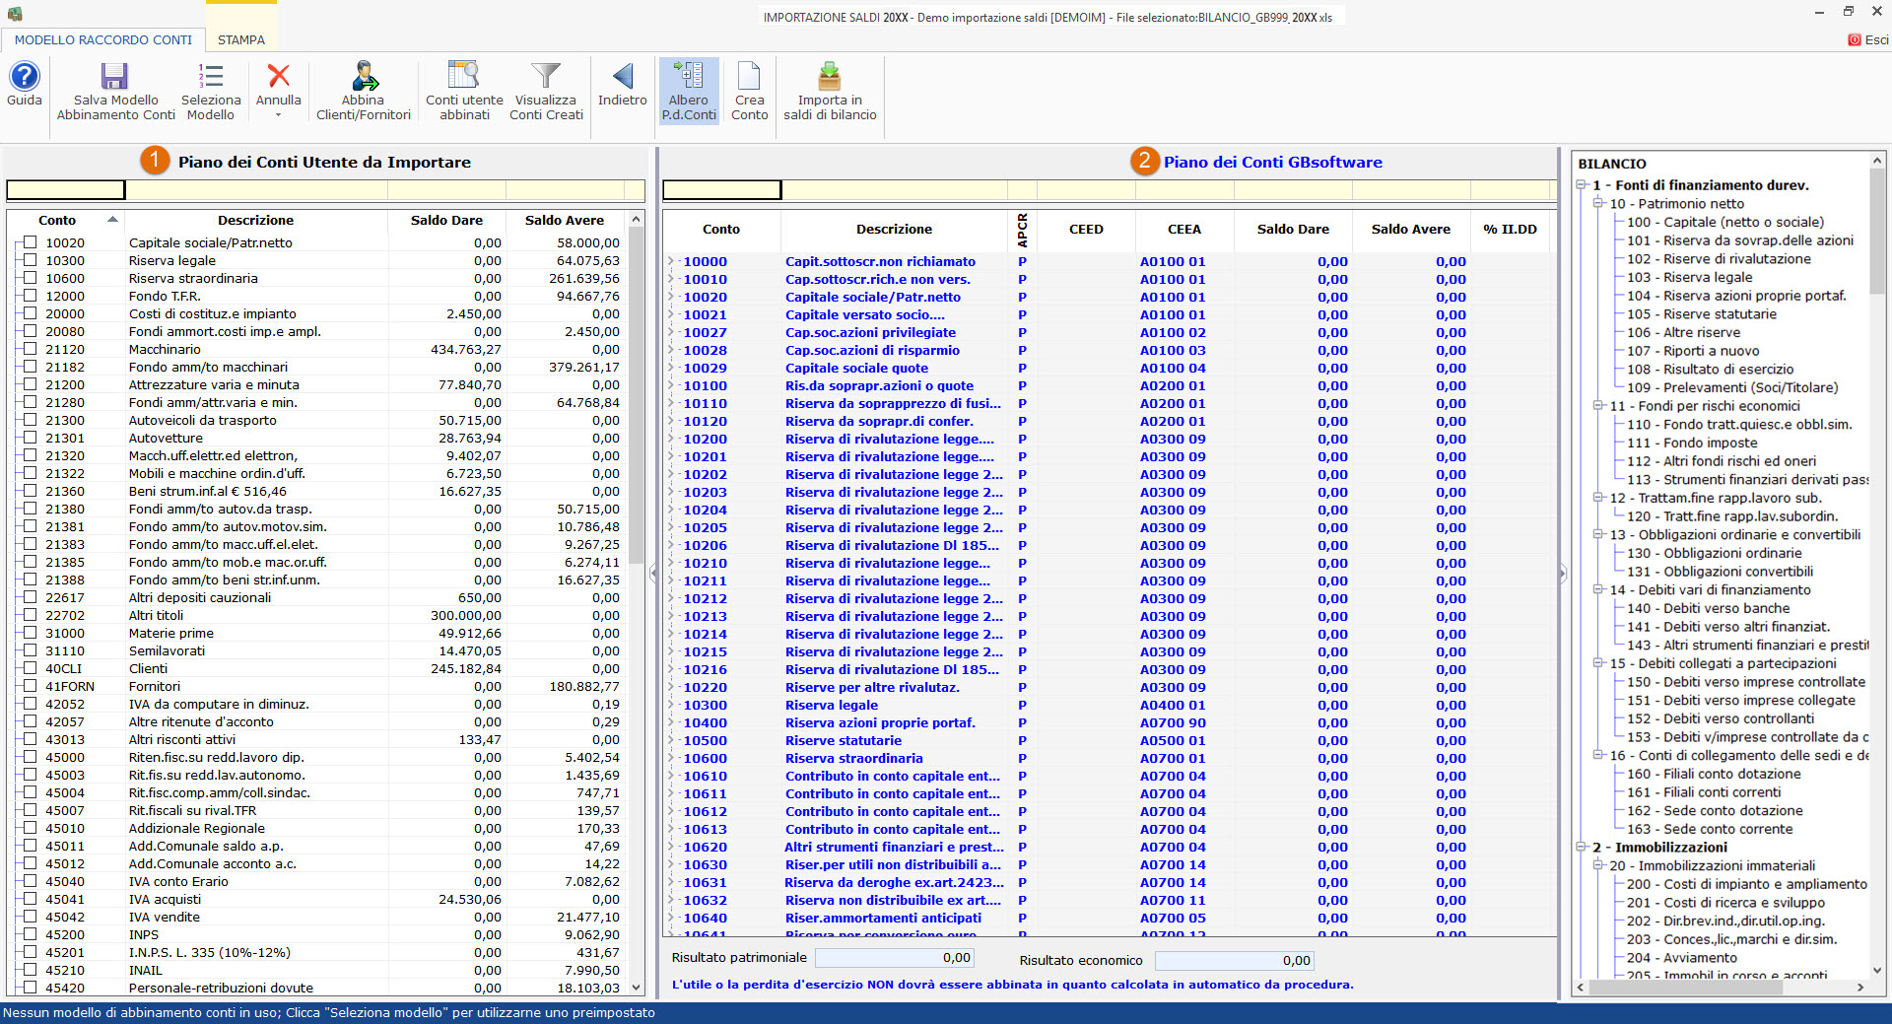Viewport: 1892px width, 1024px height.
Task: Click the Abbina Clienti/Fornitori icon
Action: point(364,78)
